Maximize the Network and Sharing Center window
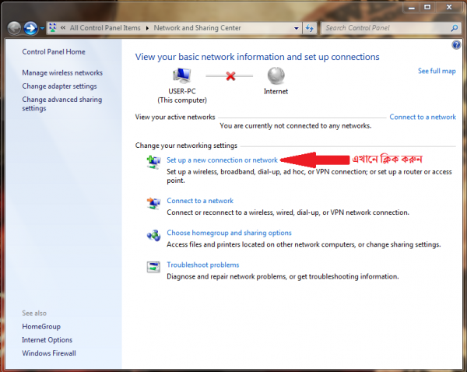This screenshot has width=467, height=372. [x=427, y=8]
